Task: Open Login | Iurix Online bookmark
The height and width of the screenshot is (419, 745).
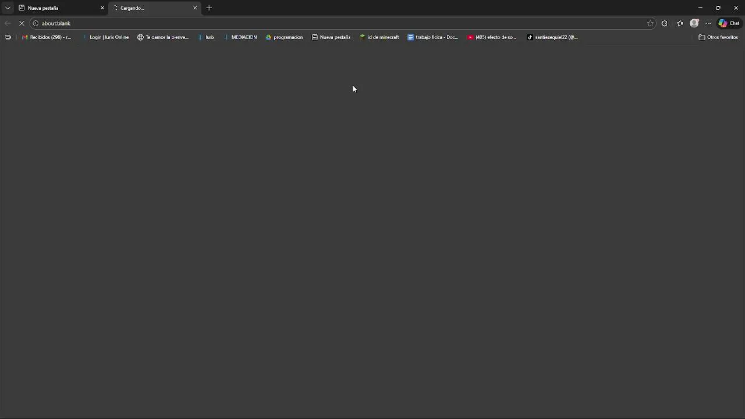Action: [x=105, y=37]
